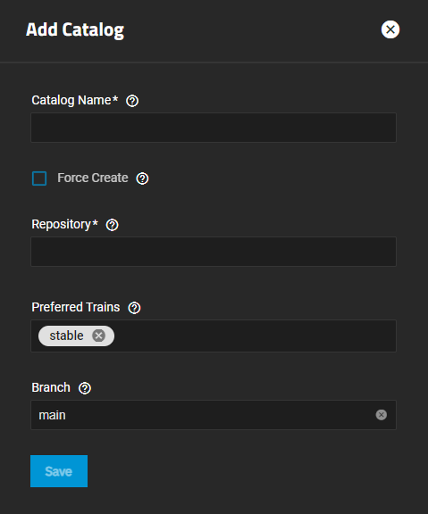The image size is (428, 514).
Task: Open help tooltip for Repository
Action: pyautogui.click(x=113, y=225)
